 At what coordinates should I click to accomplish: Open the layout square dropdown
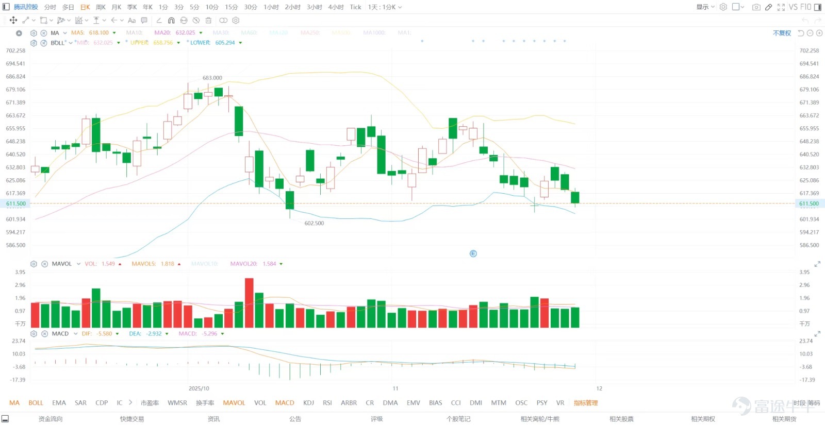tap(738, 7)
